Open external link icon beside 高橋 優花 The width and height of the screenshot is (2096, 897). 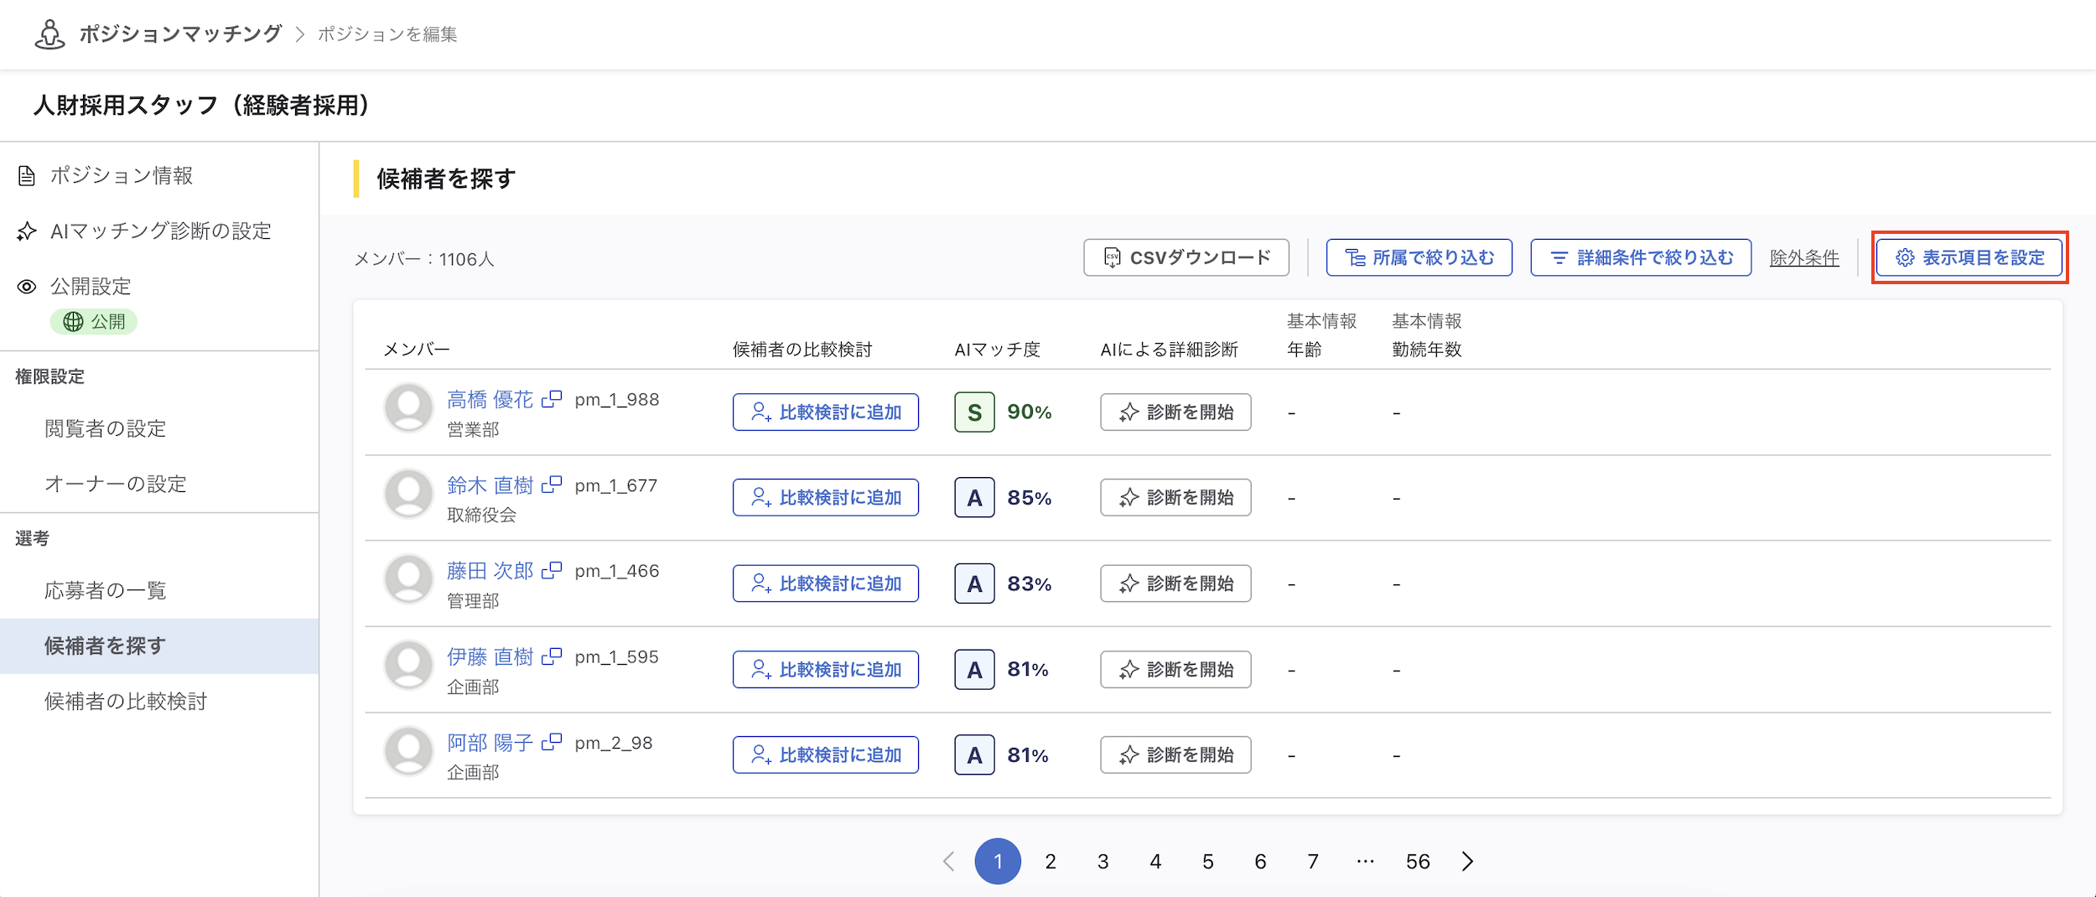(552, 399)
